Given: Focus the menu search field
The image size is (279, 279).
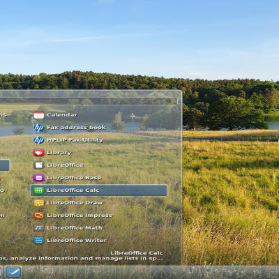Looking at the screenshot, I should point(89,101).
